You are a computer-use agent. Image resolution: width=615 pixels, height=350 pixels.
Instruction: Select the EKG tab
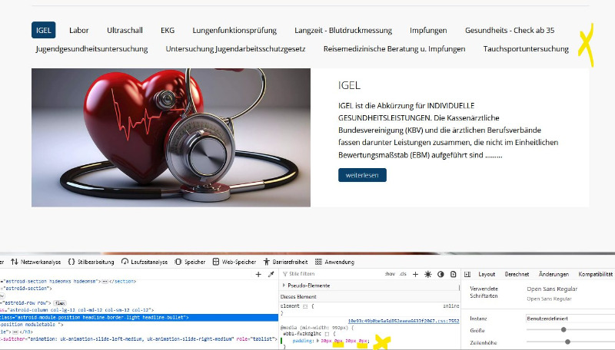coord(168,30)
